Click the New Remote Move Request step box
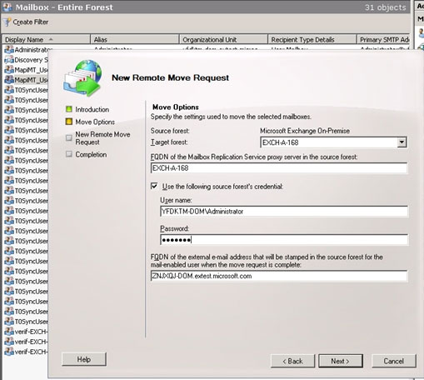Image resolution: width=424 pixels, height=380 pixels. 69,137
